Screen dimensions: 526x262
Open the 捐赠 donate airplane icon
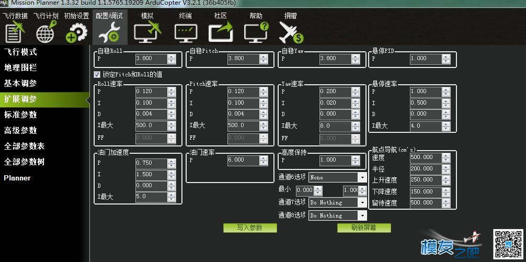pyautogui.click(x=291, y=32)
